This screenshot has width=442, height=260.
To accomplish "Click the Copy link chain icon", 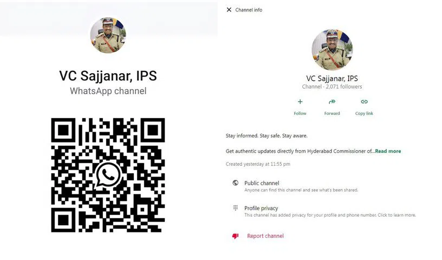I will pyautogui.click(x=364, y=101).
